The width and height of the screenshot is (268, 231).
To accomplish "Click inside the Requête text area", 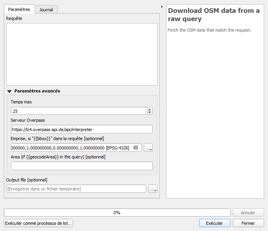I will coord(82,54).
